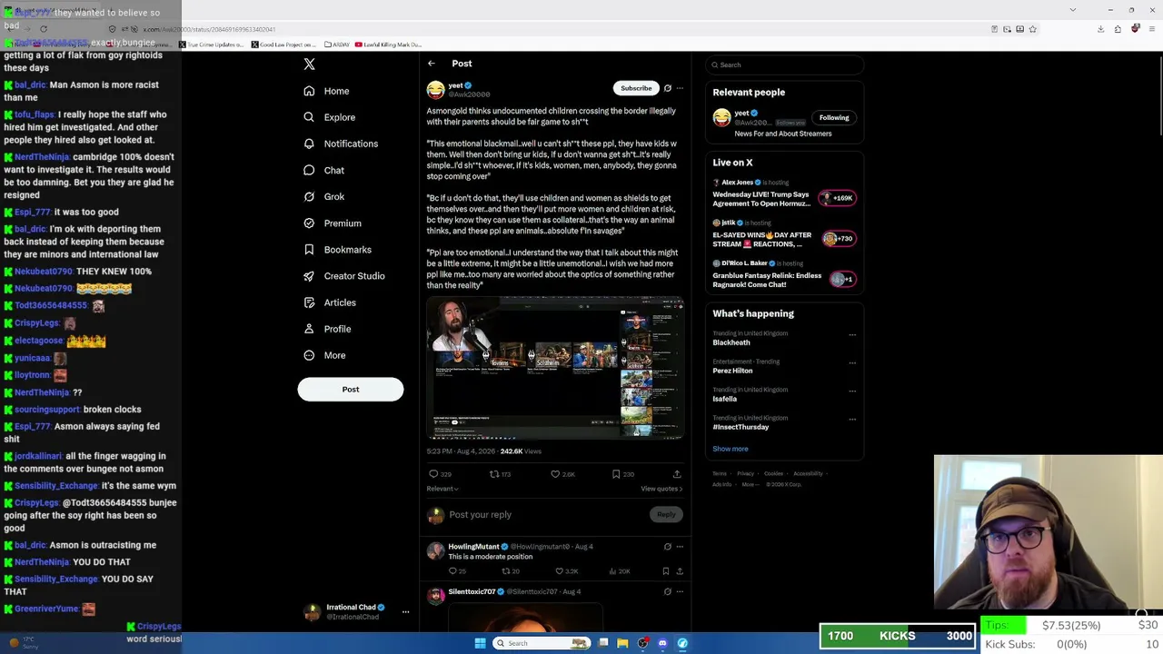Click the white Post button in sidebar
This screenshot has height=654, width=1163.
coord(351,389)
